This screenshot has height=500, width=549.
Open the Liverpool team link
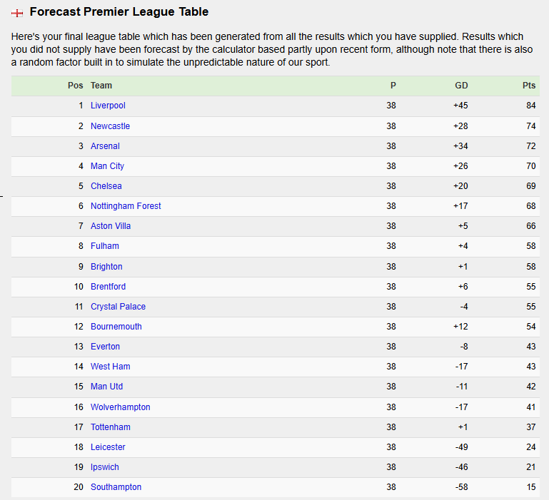[x=108, y=106]
